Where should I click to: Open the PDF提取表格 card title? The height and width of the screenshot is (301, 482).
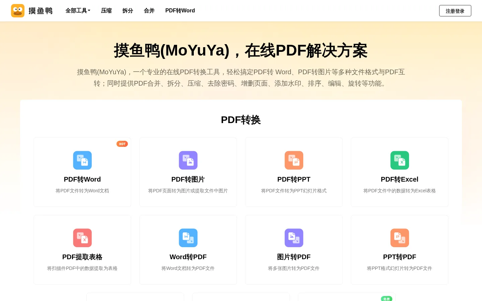(82, 257)
